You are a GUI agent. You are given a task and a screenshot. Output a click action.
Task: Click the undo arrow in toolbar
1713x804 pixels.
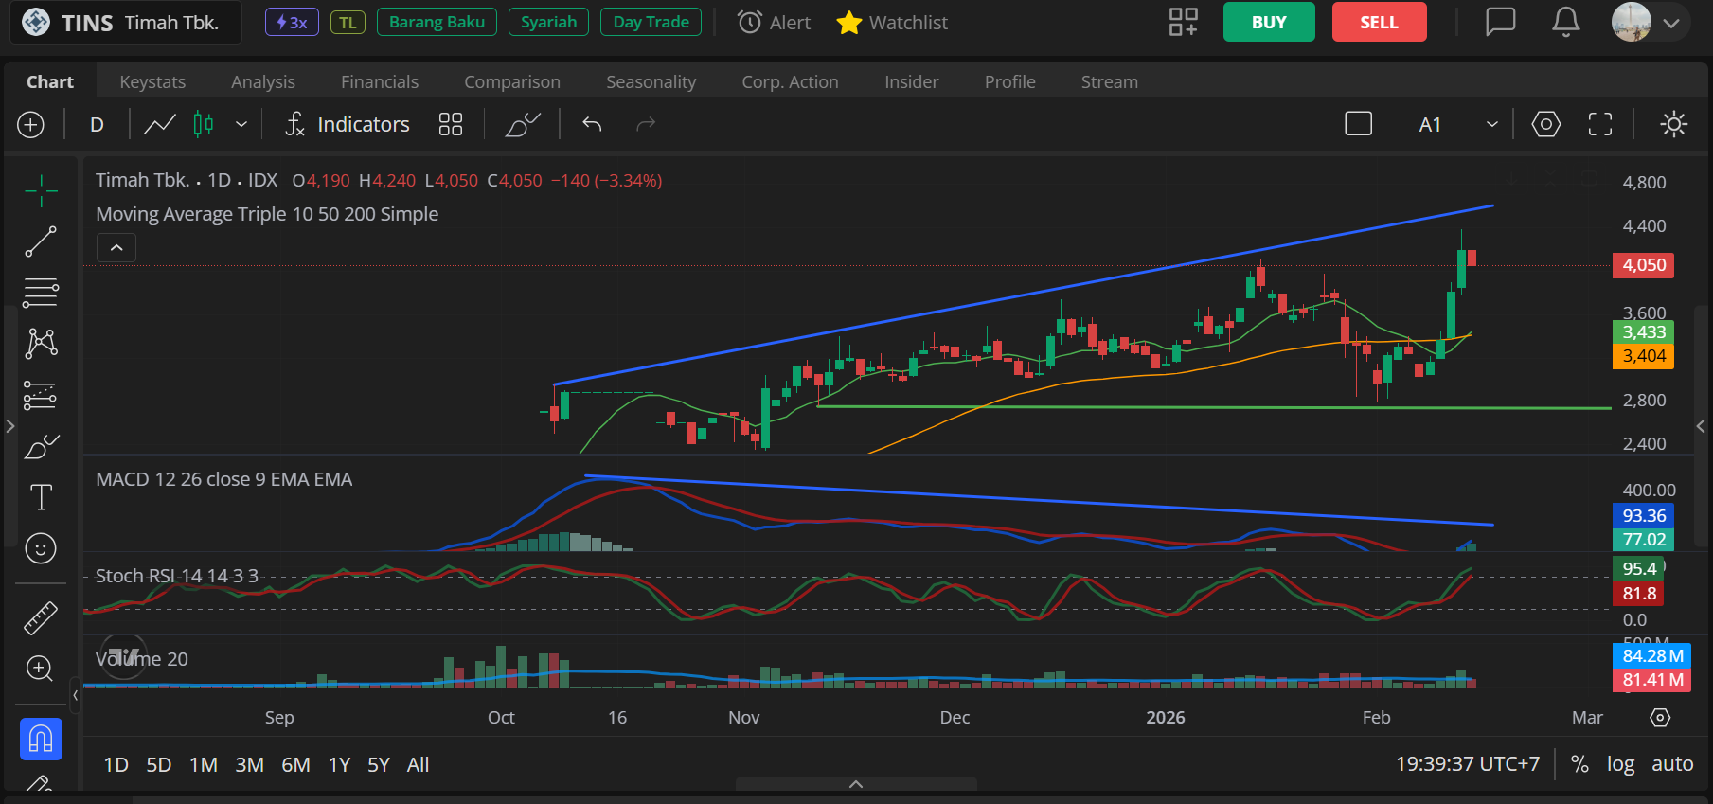click(x=592, y=124)
